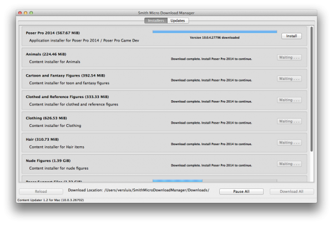Image resolution: width=333 pixels, height=225 pixels.
Task: Click the Reload button
Action: pos(41,191)
